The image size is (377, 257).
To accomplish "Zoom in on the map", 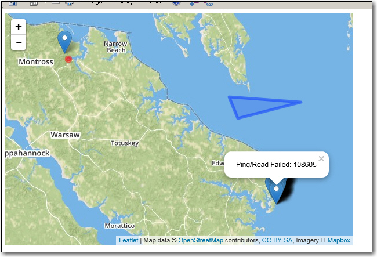I will [x=19, y=27].
